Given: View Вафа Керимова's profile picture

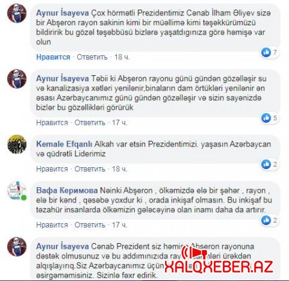Looking at the screenshot, I should point(17,191).
